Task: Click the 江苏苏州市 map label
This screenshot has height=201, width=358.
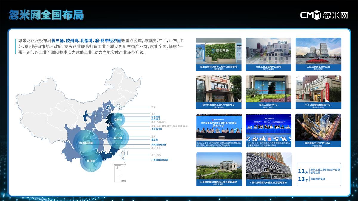Action: 157,129
